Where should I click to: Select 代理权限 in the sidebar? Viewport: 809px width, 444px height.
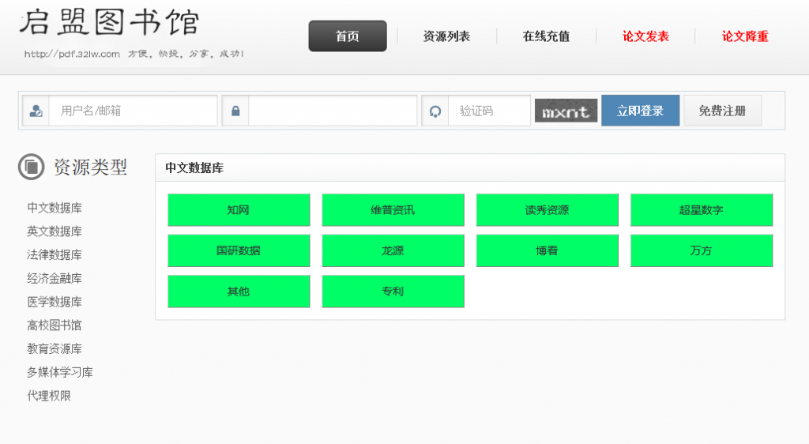pyautogui.click(x=49, y=396)
